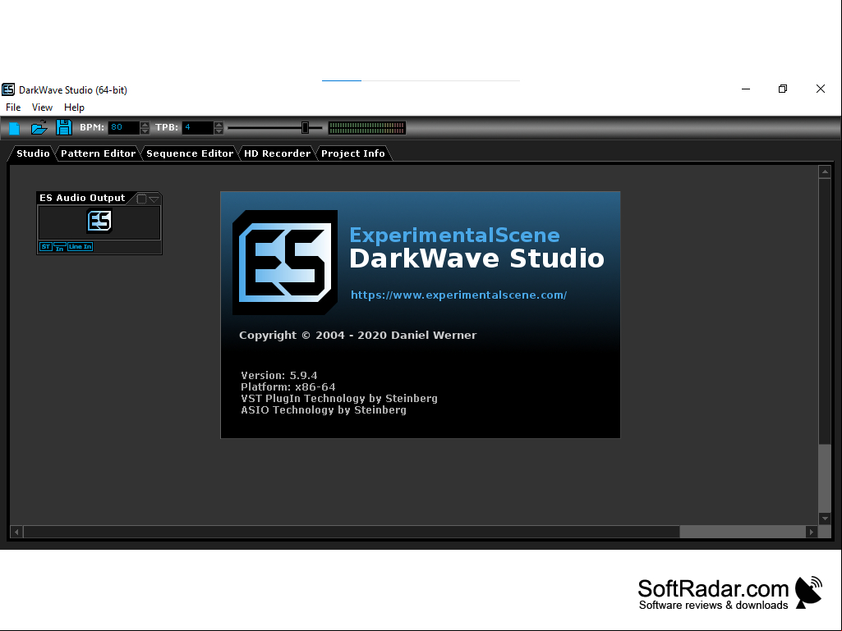The height and width of the screenshot is (631, 842).
Task: Decrease TPB with the down arrow
Action: (218, 131)
